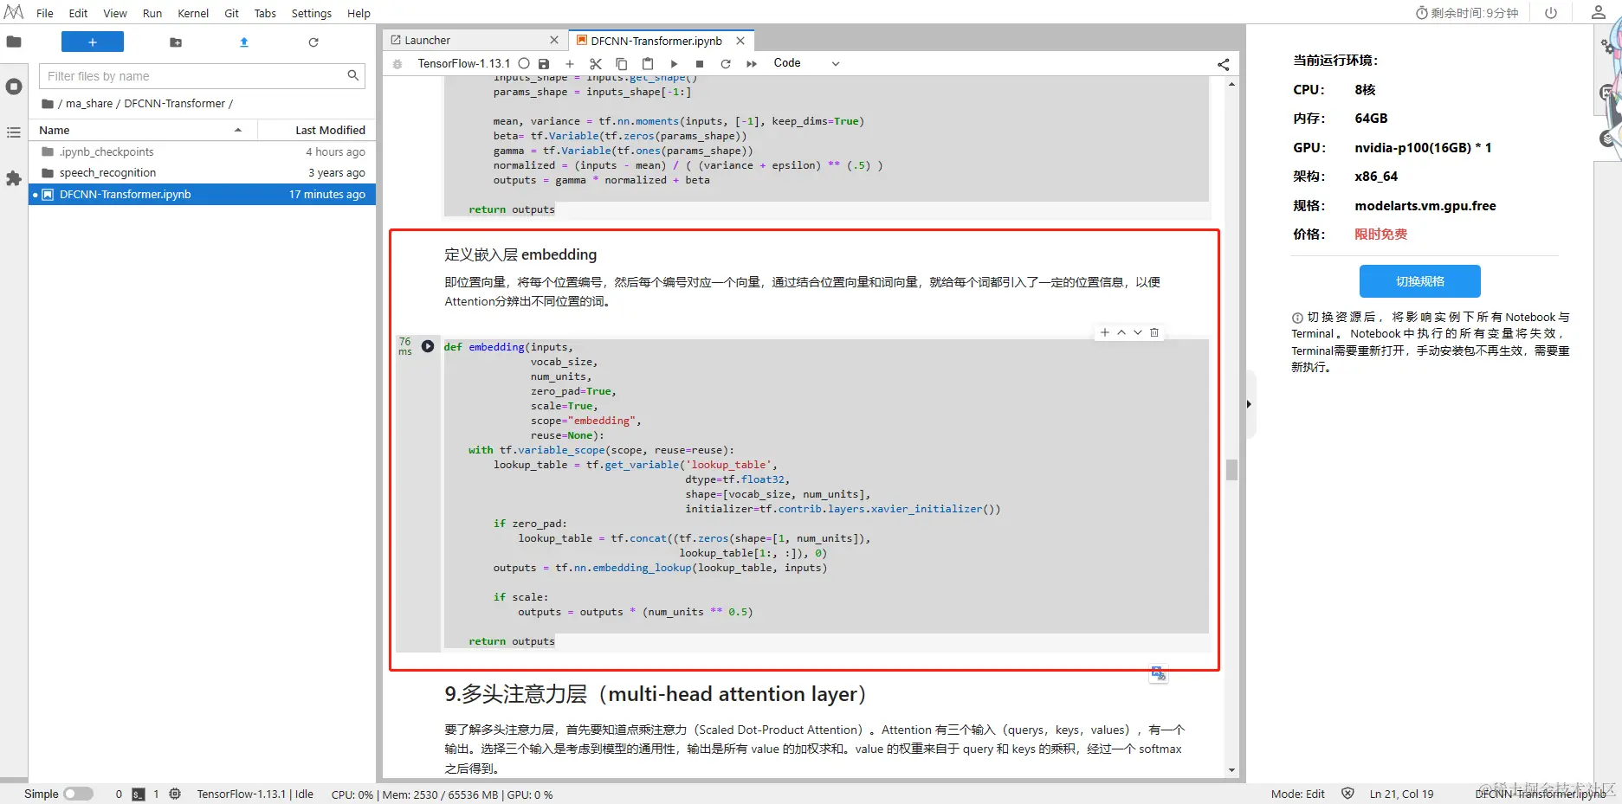Click the debugger bug icon in toolbar

397,64
